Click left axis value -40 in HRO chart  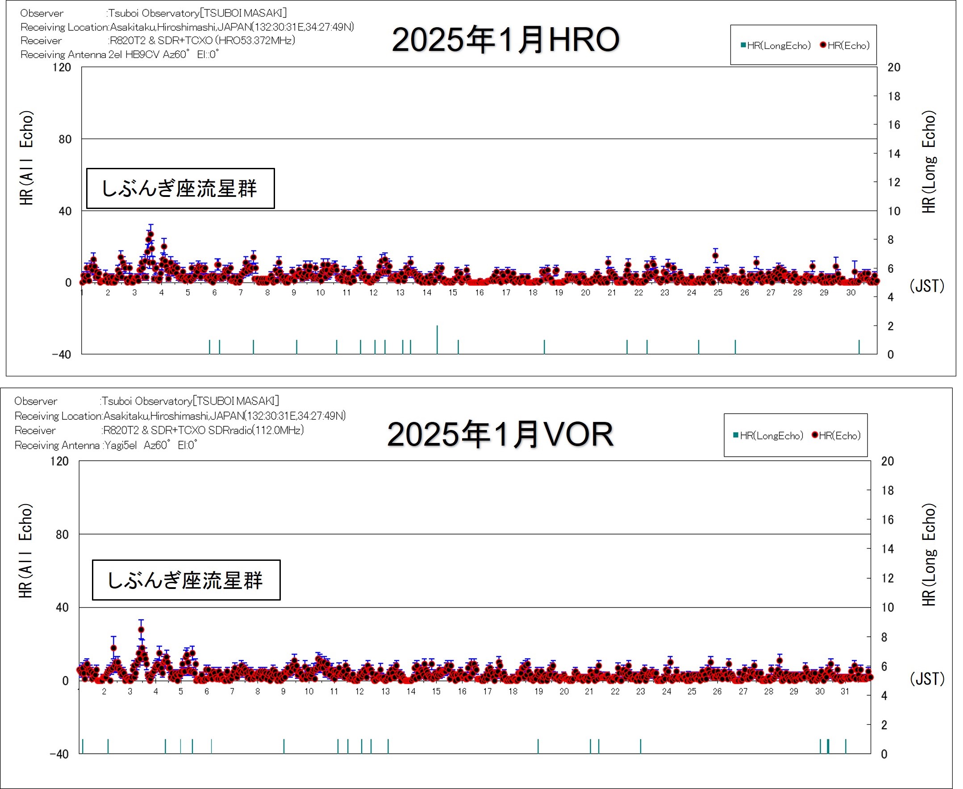(61, 355)
